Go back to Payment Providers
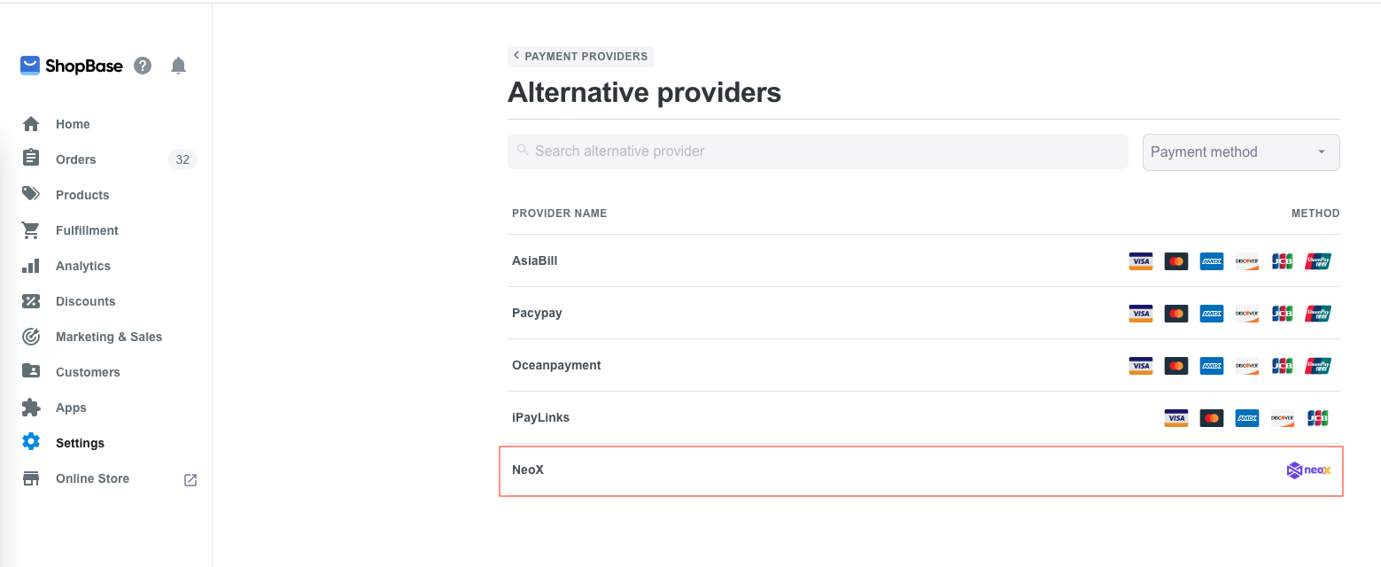Image resolution: width=1381 pixels, height=567 pixels. coord(581,57)
